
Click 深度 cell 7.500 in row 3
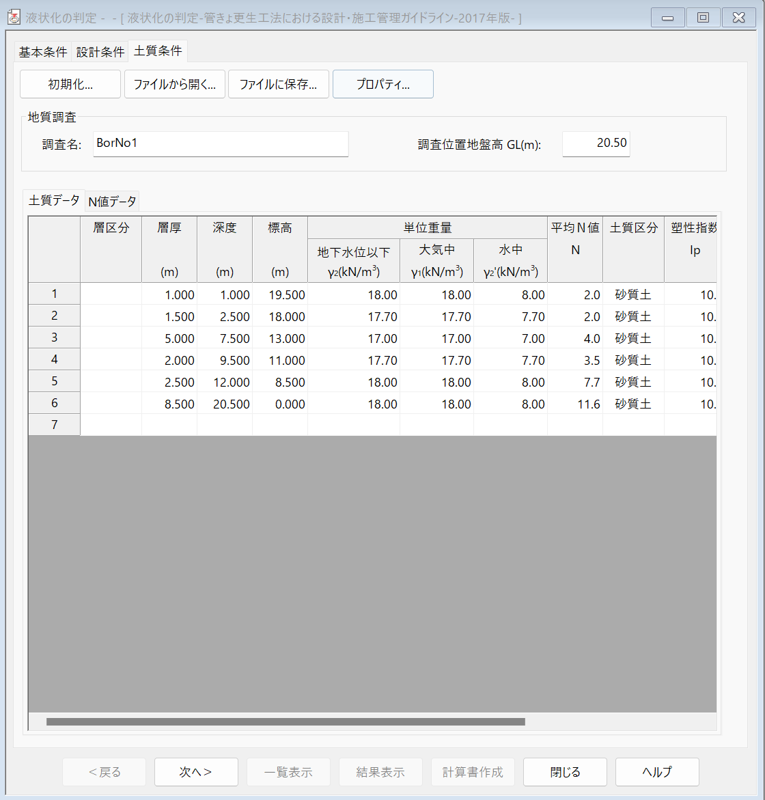point(225,338)
